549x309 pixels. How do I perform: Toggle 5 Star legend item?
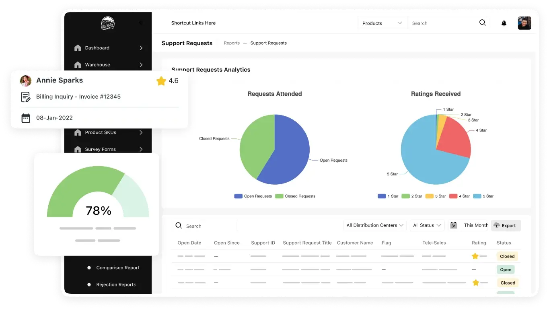tap(483, 196)
